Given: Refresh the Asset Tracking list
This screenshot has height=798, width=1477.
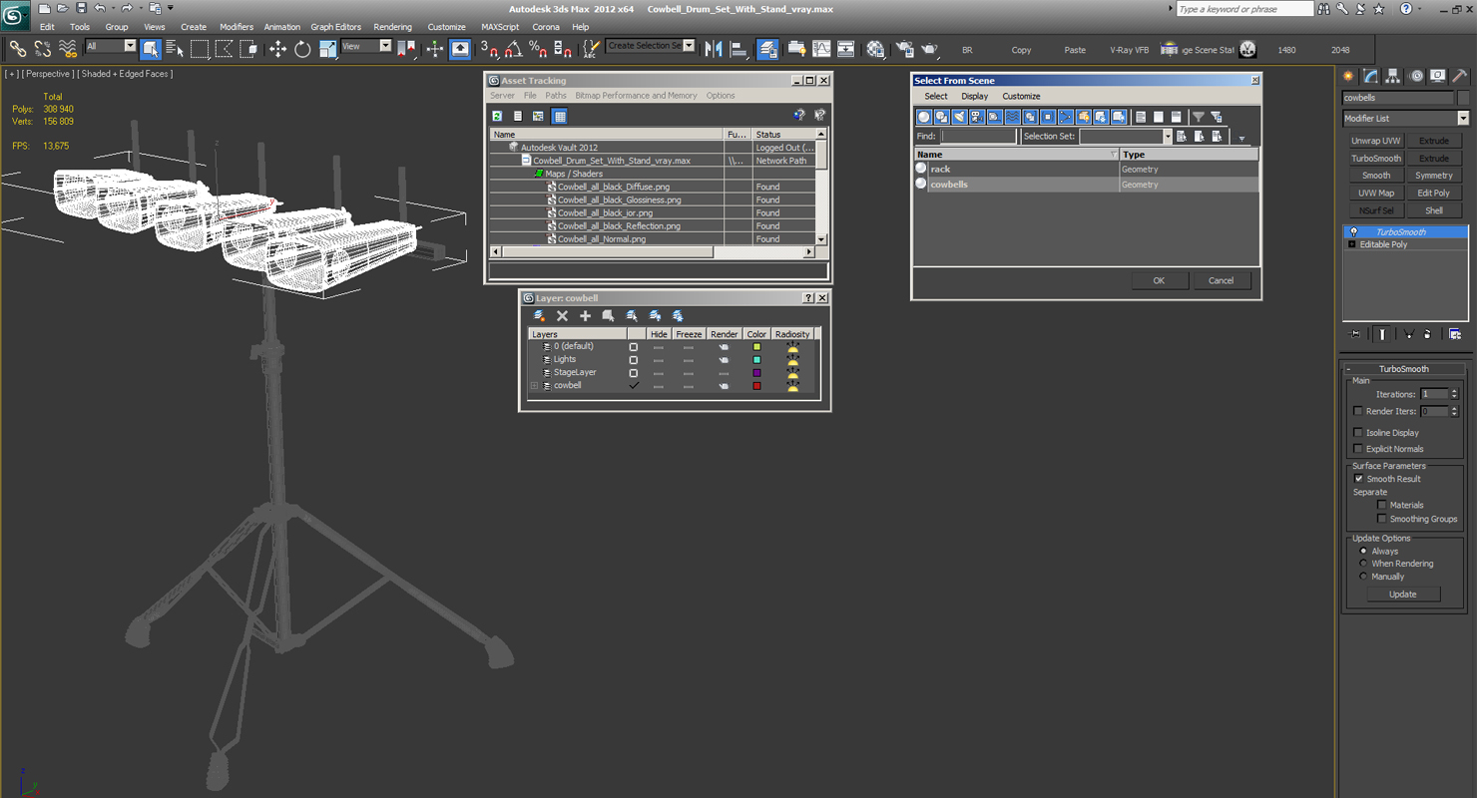Looking at the screenshot, I should (497, 116).
